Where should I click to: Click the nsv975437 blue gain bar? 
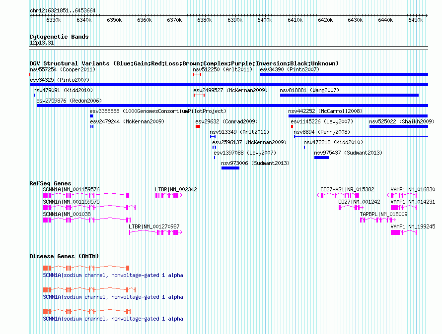pos(322,158)
